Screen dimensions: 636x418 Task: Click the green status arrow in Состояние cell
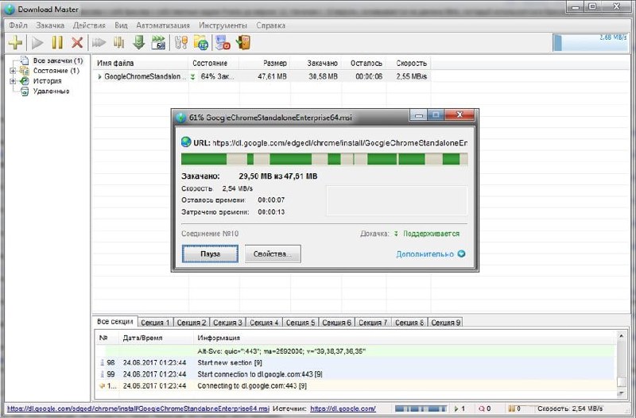193,76
